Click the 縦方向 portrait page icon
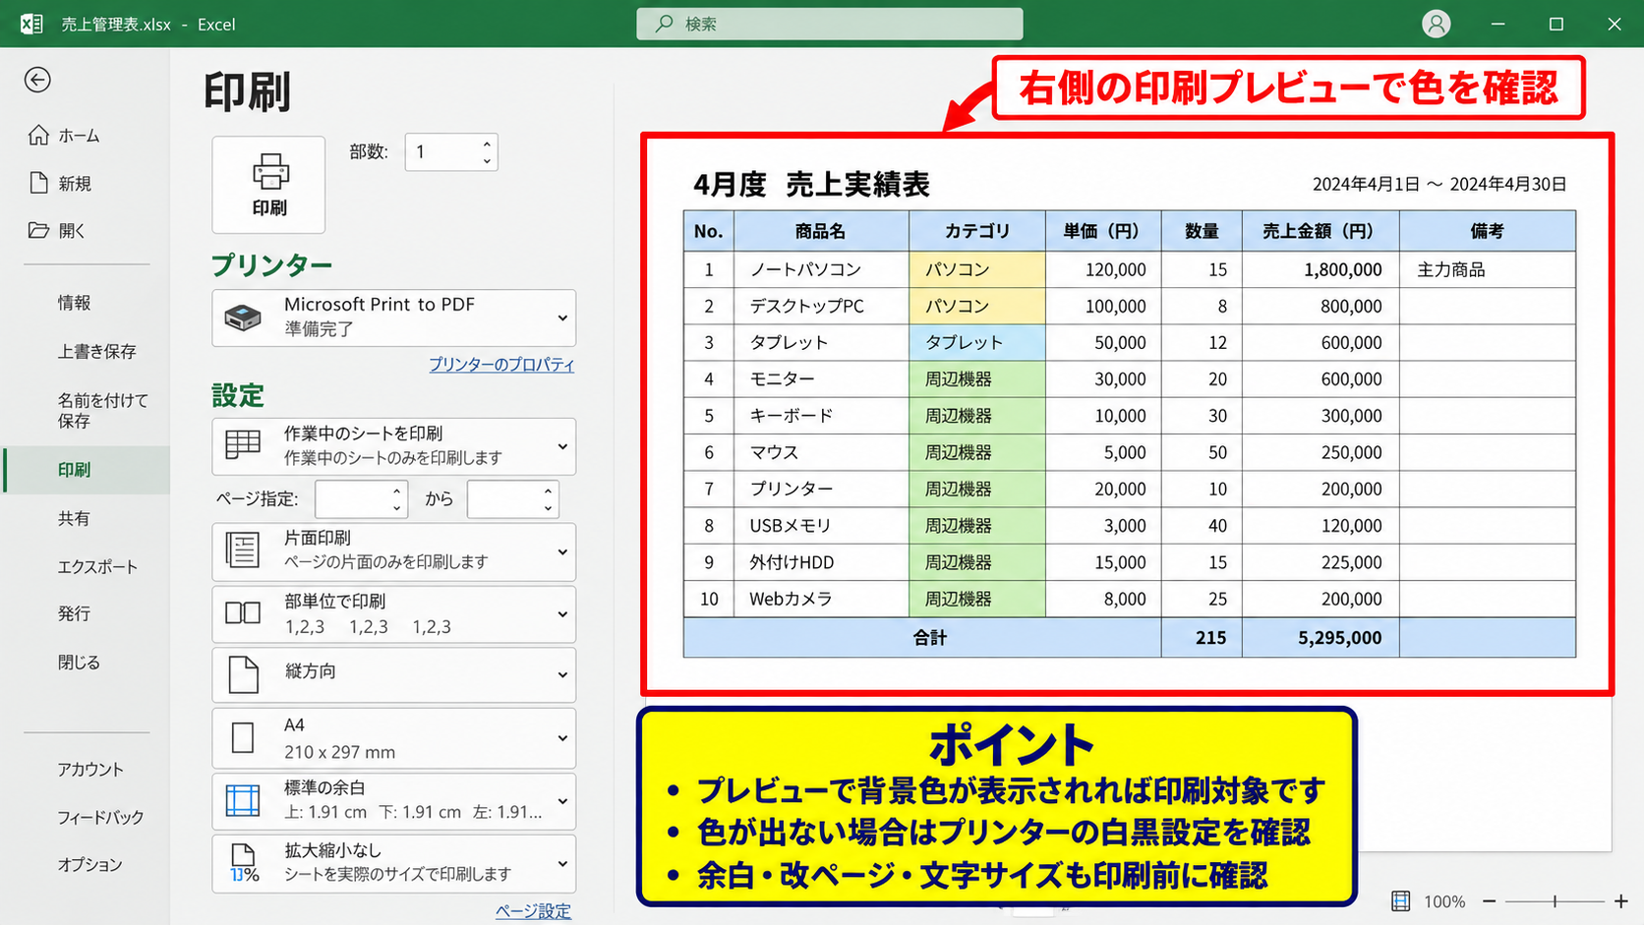The image size is (1644, 925). [x=243, y=674]
